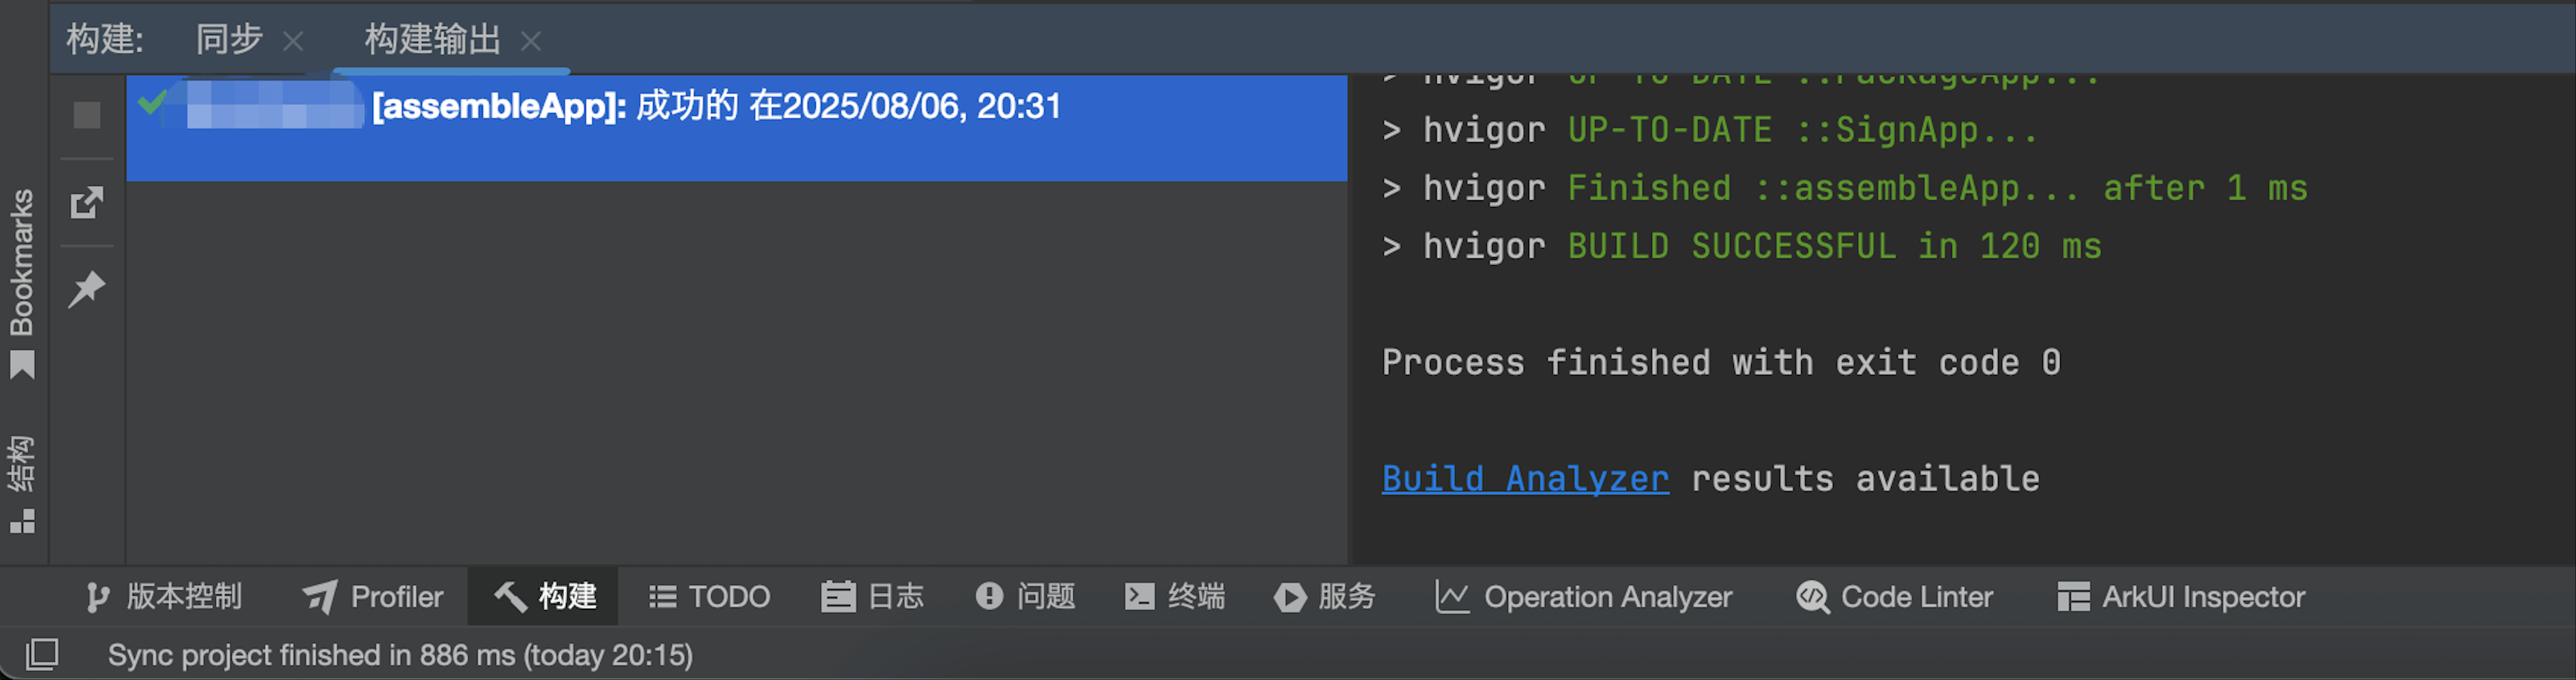2576x680 pixels.
Task: Open the 结构 structure side panel
Action: (x=22, y=484)
